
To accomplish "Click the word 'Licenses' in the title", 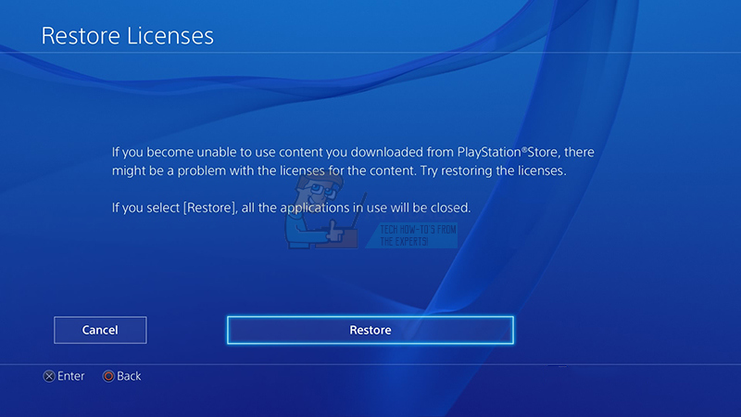I will click(170, 36).
